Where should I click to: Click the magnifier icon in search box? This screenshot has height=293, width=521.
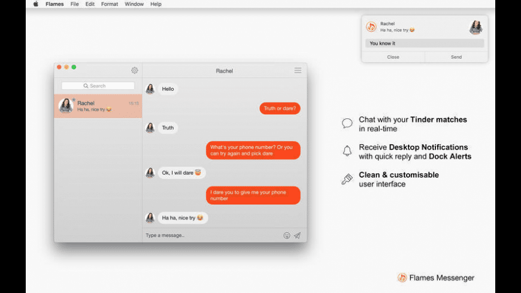click(86, 86)
